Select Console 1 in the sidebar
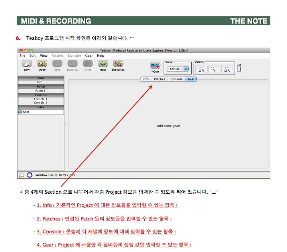This screenshot has height=252, width=287. coord(40,99)
